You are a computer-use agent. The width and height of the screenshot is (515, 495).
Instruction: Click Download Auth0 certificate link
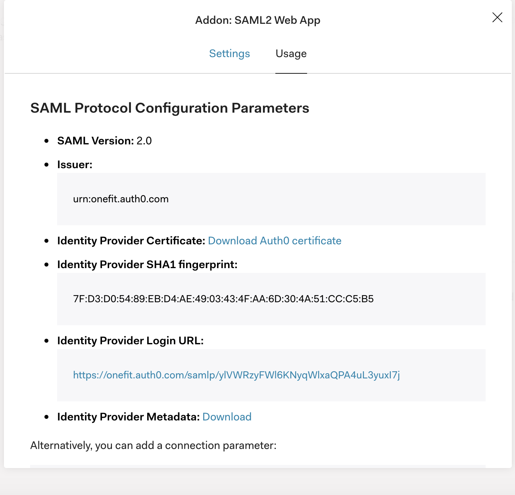coord(275,241)
